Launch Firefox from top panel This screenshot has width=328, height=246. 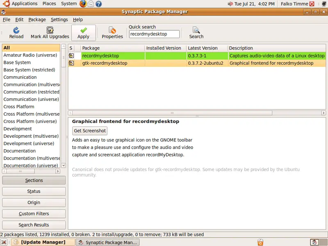coord(83,4)
